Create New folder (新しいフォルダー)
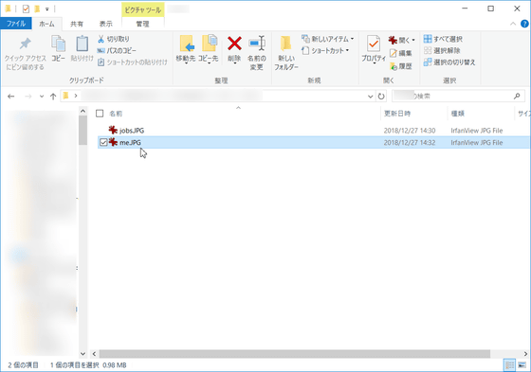 point(286,52)
